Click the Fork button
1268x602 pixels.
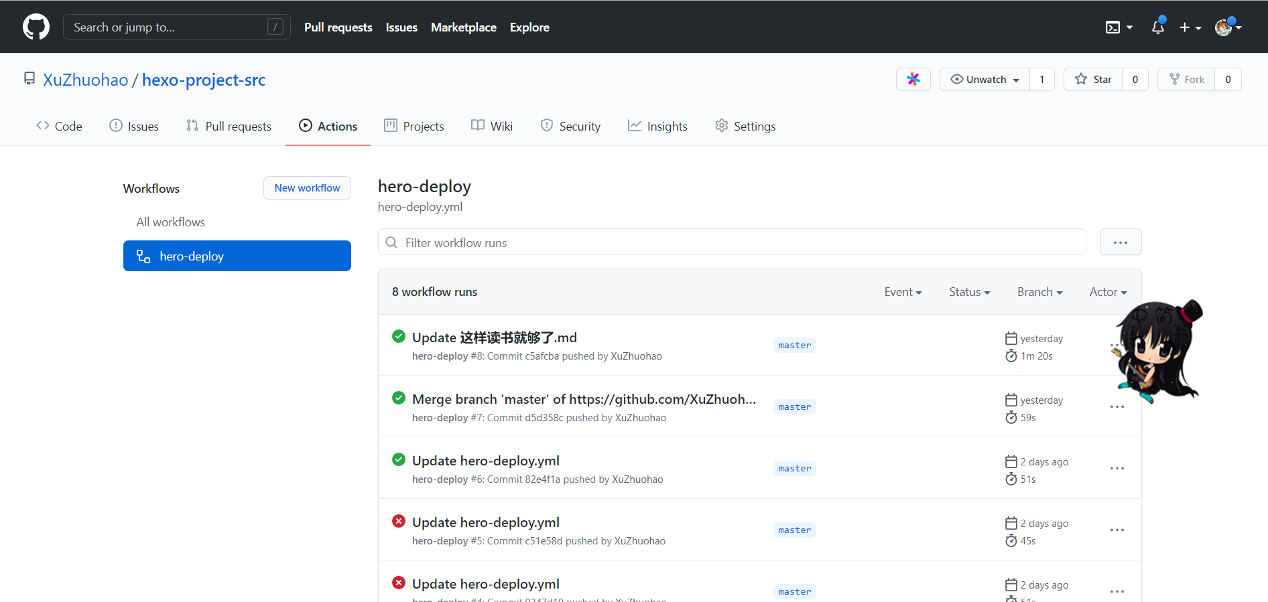point(1186,79)
